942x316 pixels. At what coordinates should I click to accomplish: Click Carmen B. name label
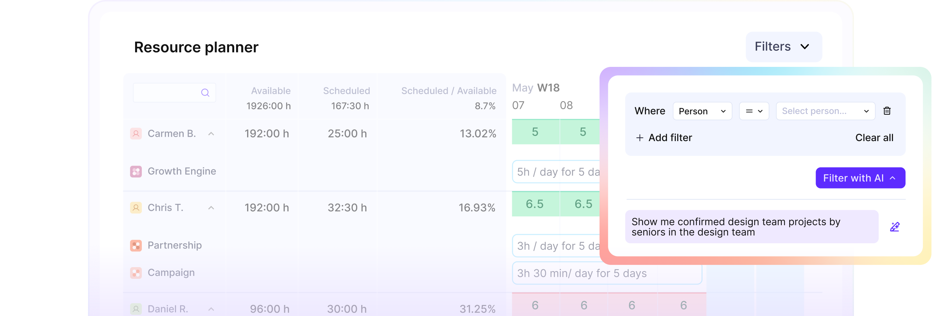(172, 133)
